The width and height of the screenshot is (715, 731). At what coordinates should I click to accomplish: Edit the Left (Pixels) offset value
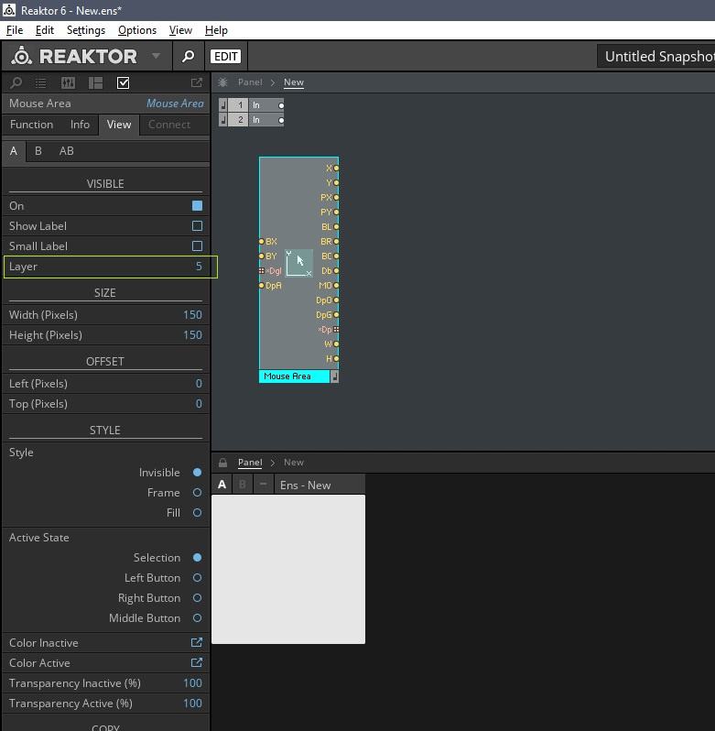(199, 383)
